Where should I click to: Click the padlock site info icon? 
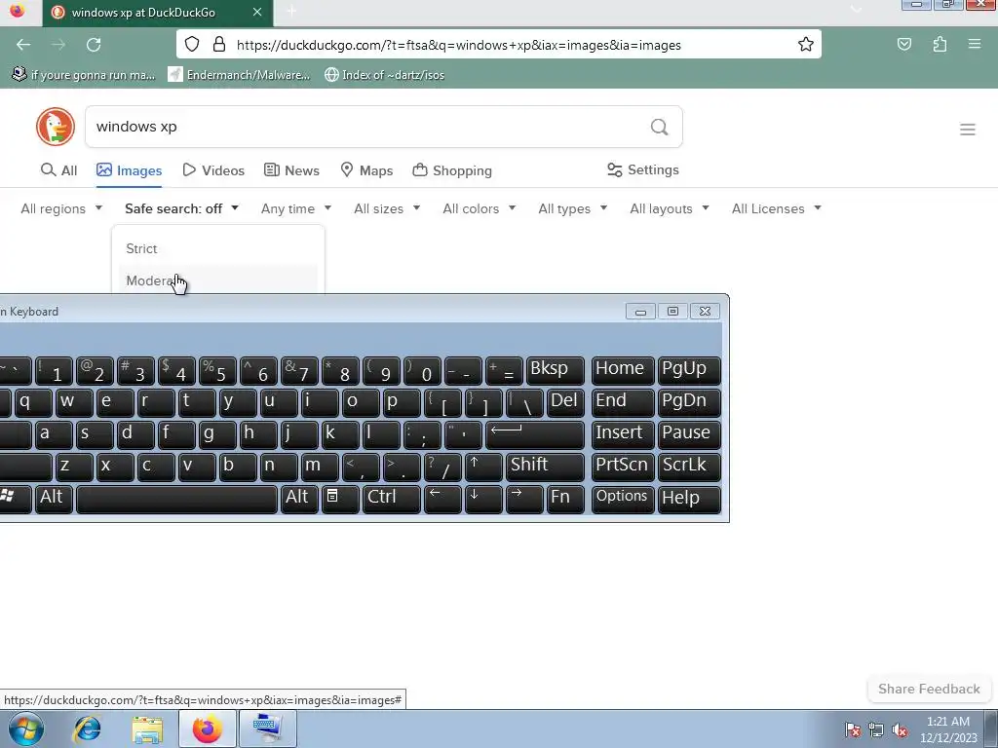219,44
